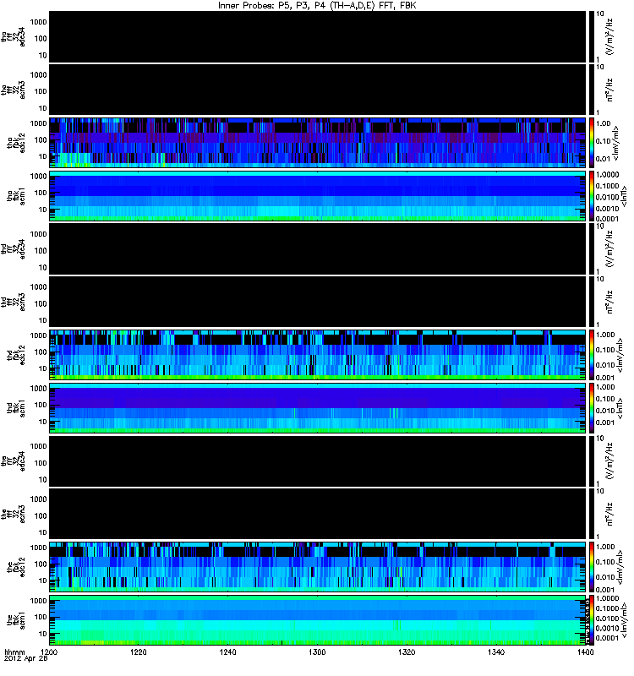
Task: Click the empty tha fff 32 edc34 panel
Action: pos(318,36)
